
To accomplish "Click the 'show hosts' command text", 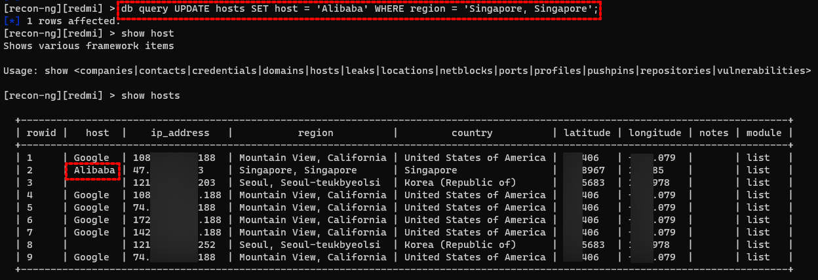I will tap(151, 96).
